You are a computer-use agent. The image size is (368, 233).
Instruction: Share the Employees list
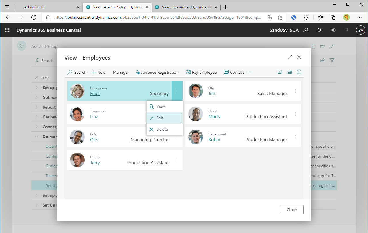(x=280, y=72)
